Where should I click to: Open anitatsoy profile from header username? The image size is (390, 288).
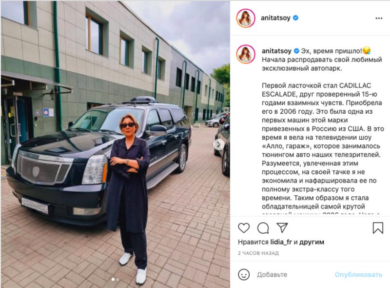pyautogui.click(x=275, y=18)
